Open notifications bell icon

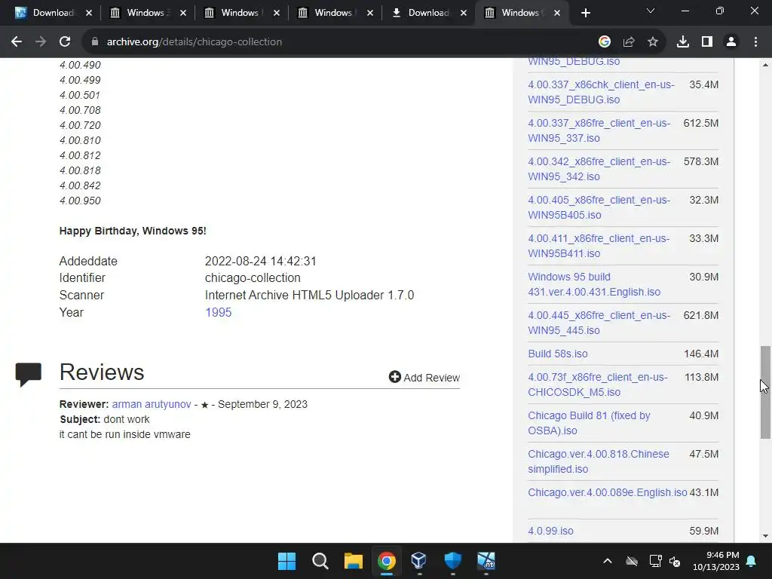tap(752, 561)
